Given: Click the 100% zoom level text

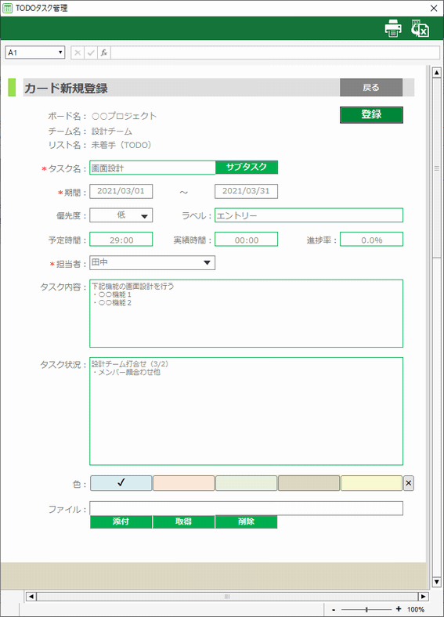Looking at the screenshot, I should [416, 609].
